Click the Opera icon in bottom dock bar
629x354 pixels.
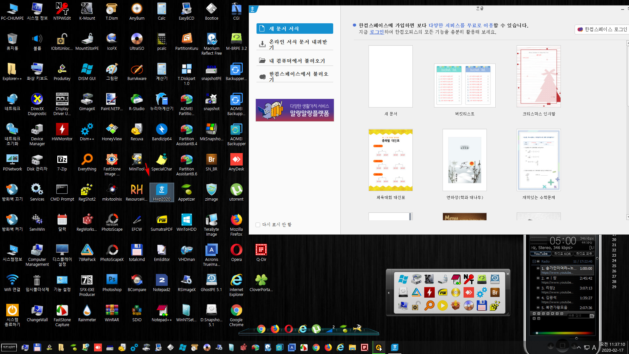click(289, 329)
